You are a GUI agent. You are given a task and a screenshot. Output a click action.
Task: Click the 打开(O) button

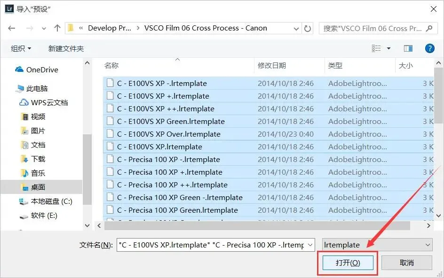click(348, 263)
